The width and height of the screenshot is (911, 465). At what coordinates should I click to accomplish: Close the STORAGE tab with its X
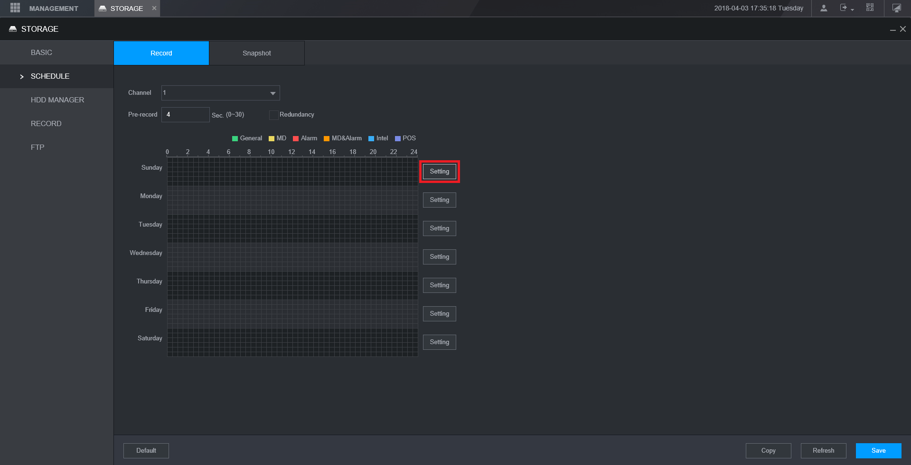pos(154,8)
